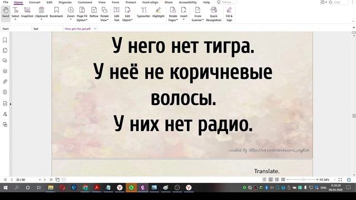Select the Highlight tool

click(158, 13)
